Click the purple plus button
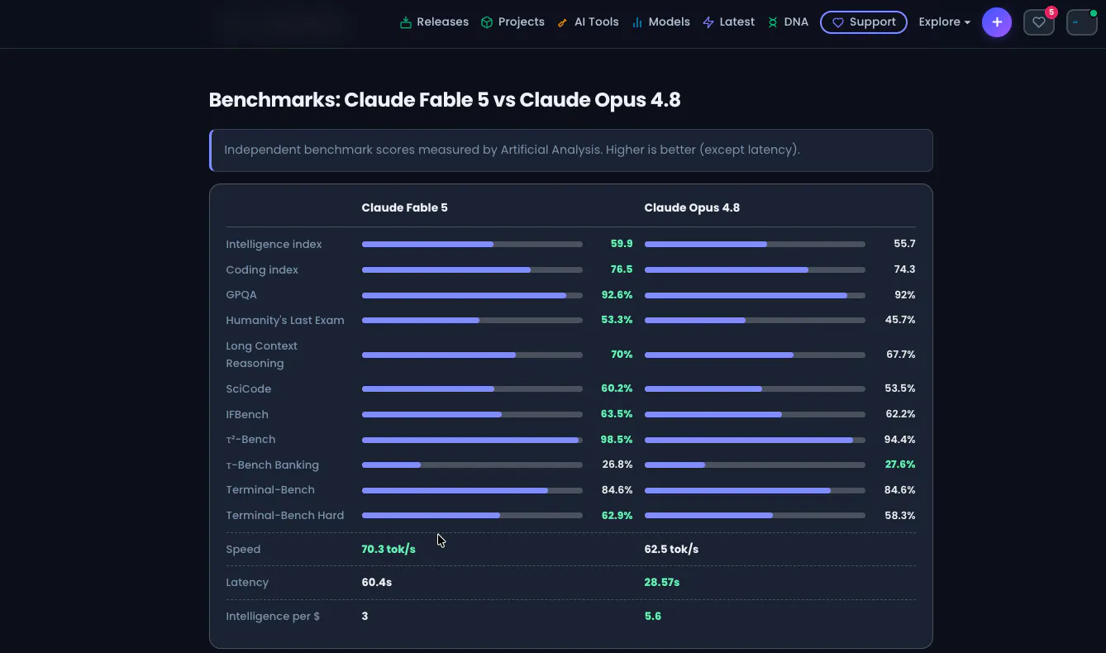Screen dimensions: 1106x653 (997, 22)
